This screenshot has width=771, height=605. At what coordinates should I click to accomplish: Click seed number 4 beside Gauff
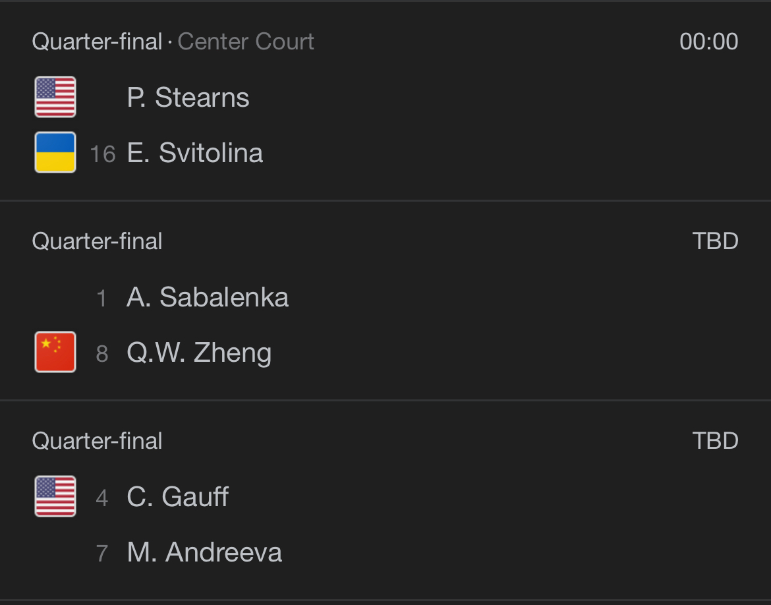[x=101, y=498]
